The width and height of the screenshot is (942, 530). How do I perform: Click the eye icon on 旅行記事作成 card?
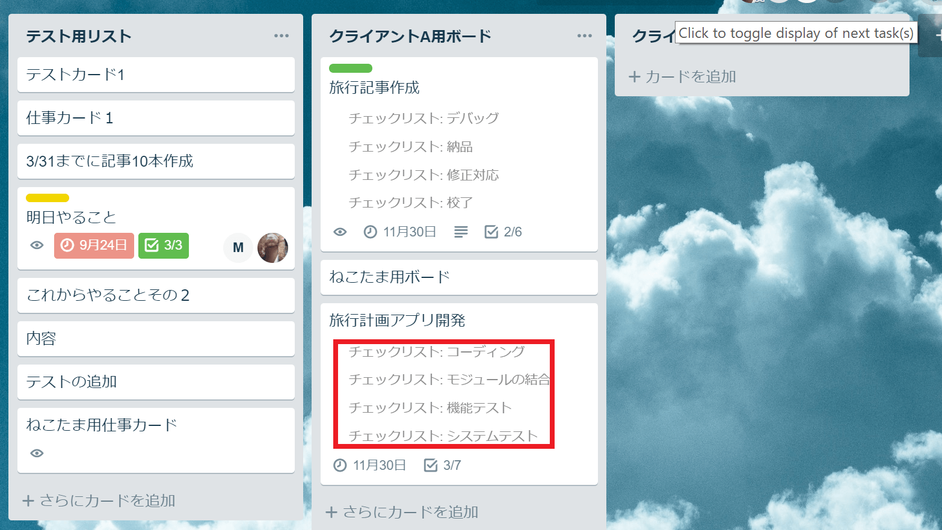(340, 232)
